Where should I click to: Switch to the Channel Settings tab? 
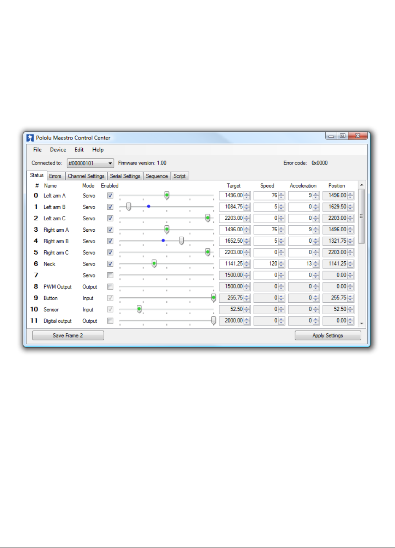tap(86, 176)
